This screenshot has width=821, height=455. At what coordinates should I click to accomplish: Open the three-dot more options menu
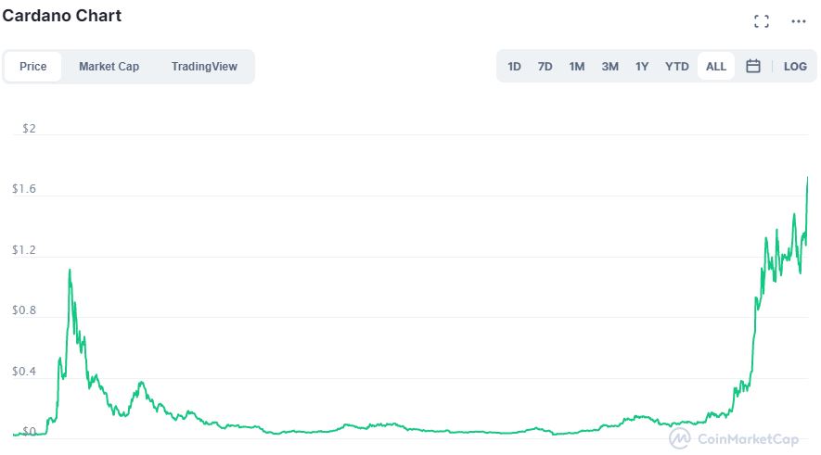799,21
